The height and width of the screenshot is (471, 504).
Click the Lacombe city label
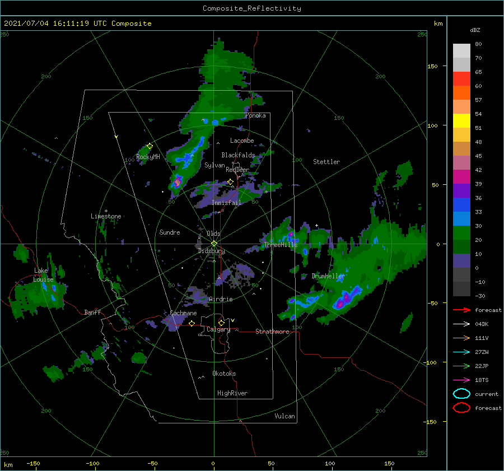click(242, 141)
